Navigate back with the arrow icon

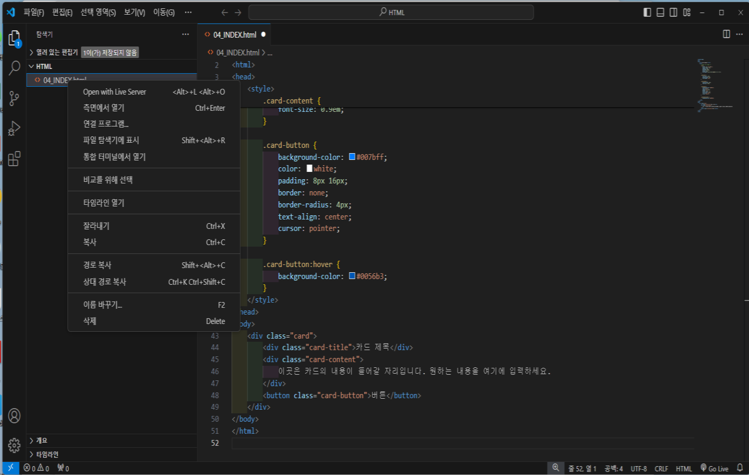(225, 12)
